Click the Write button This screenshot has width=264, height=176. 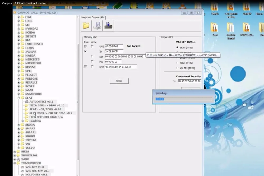click(119, 81)
